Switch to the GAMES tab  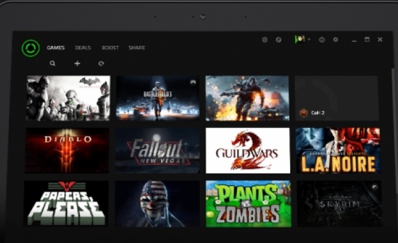click(x=56, y=48)
